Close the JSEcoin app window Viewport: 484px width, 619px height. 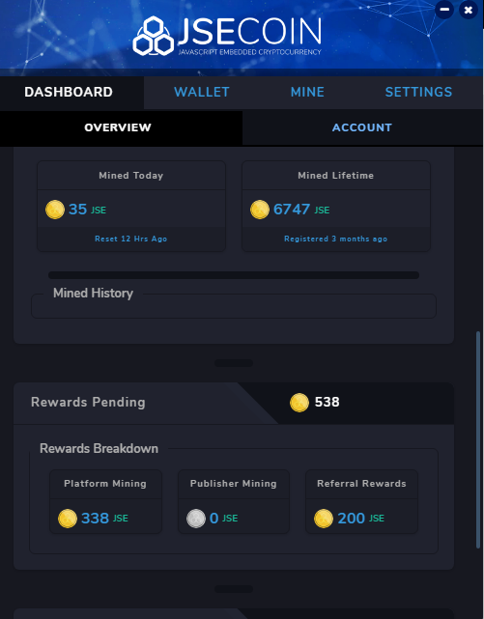[x=469, y=10]
